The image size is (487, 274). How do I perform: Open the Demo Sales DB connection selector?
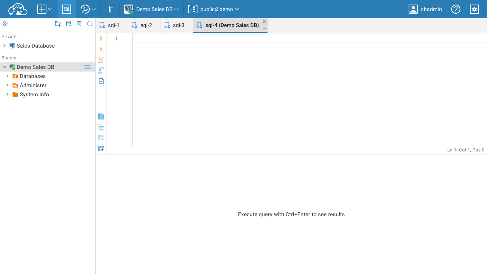151,9
